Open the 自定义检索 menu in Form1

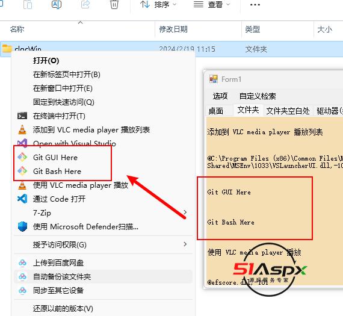(258, 96)
